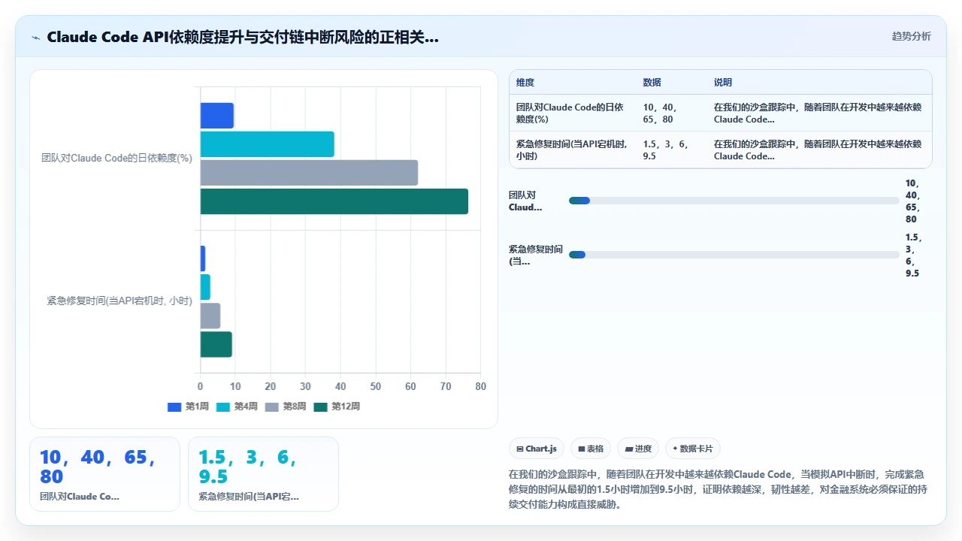
Task: Click the 第12周 bar for 日依赖度
Action: (334, 201)
